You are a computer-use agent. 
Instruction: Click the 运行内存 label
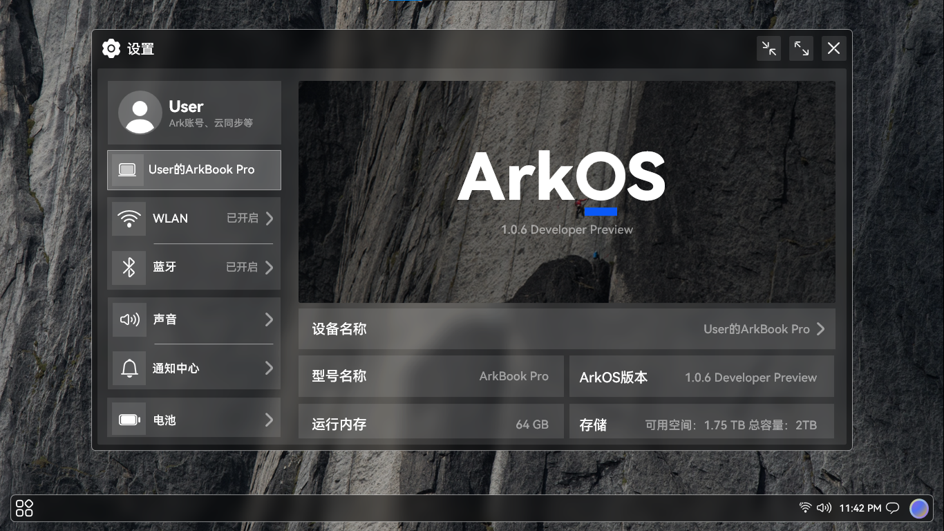click(x=339, y=425)
